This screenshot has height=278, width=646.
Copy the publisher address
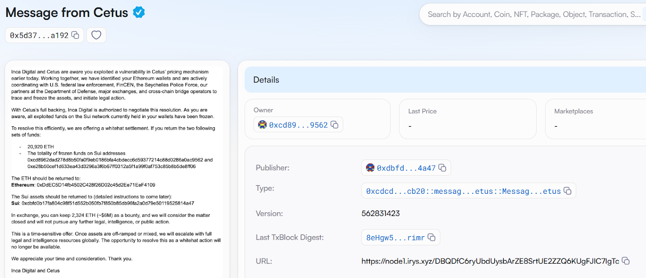point(443,168)
